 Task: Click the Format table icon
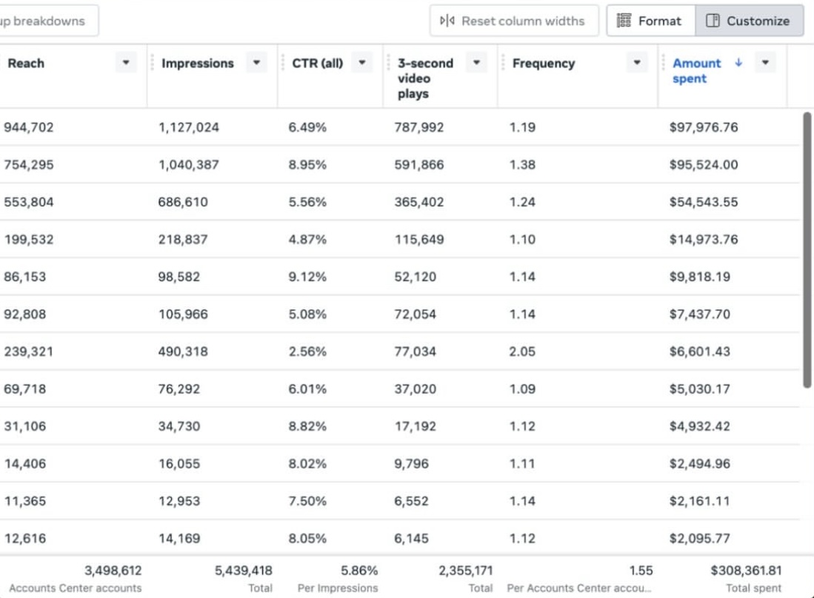click(x=624, y=21)
